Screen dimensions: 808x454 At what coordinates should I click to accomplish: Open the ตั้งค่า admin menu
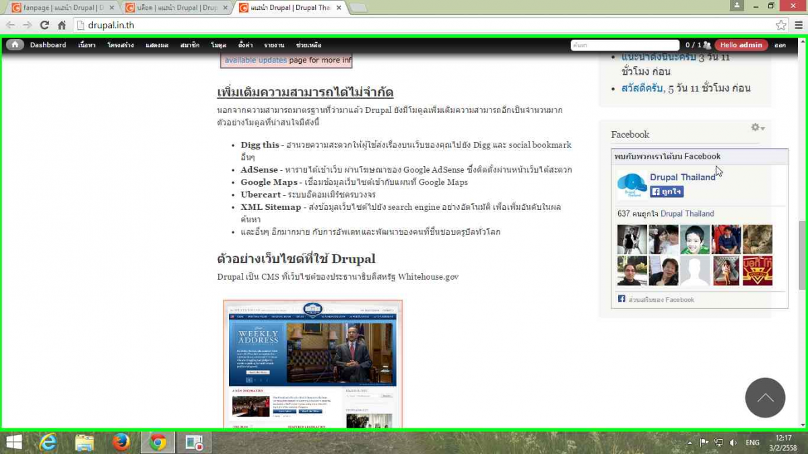[246, 45]
